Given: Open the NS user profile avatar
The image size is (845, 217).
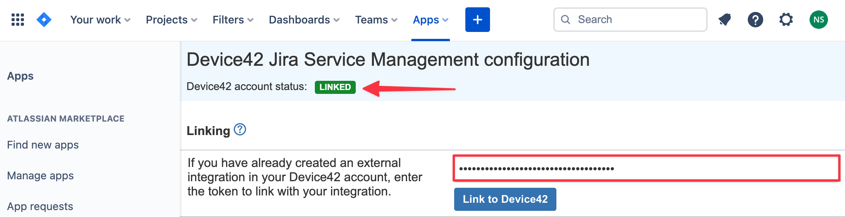Looking at the screenshot, I should point(819,20).
